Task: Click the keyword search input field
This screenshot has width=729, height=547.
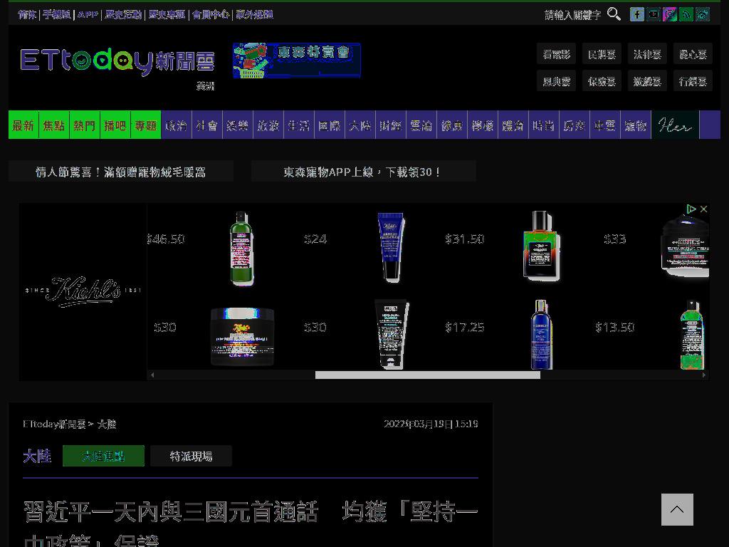Action: (x=573, y=15)
